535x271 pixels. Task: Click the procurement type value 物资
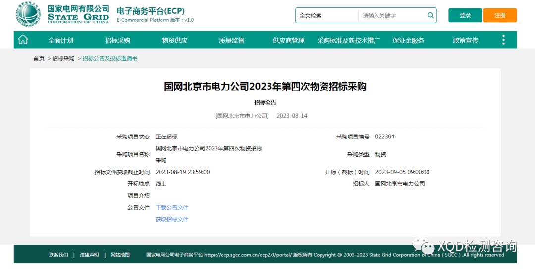pyautogui.click(x=381, y=154)
